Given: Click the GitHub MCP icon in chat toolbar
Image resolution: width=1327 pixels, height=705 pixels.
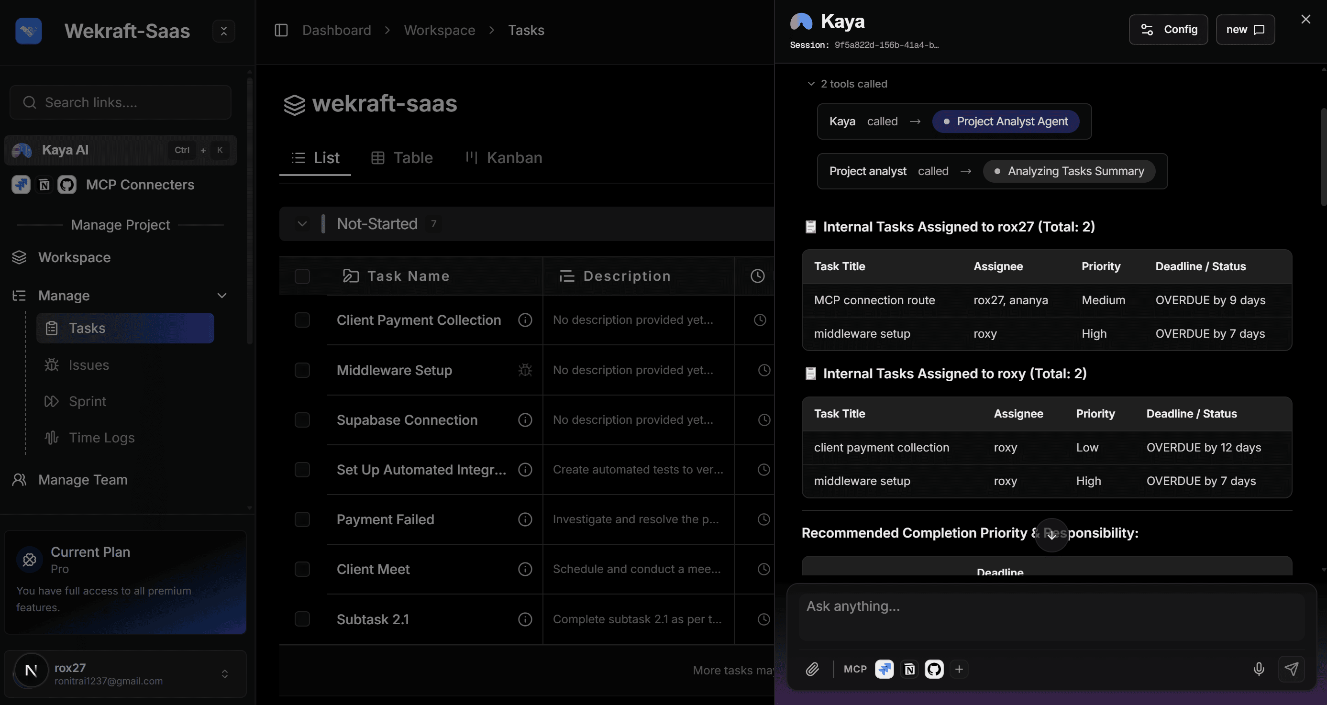Looking at the screenshot, I should click(x=934, y=669).
